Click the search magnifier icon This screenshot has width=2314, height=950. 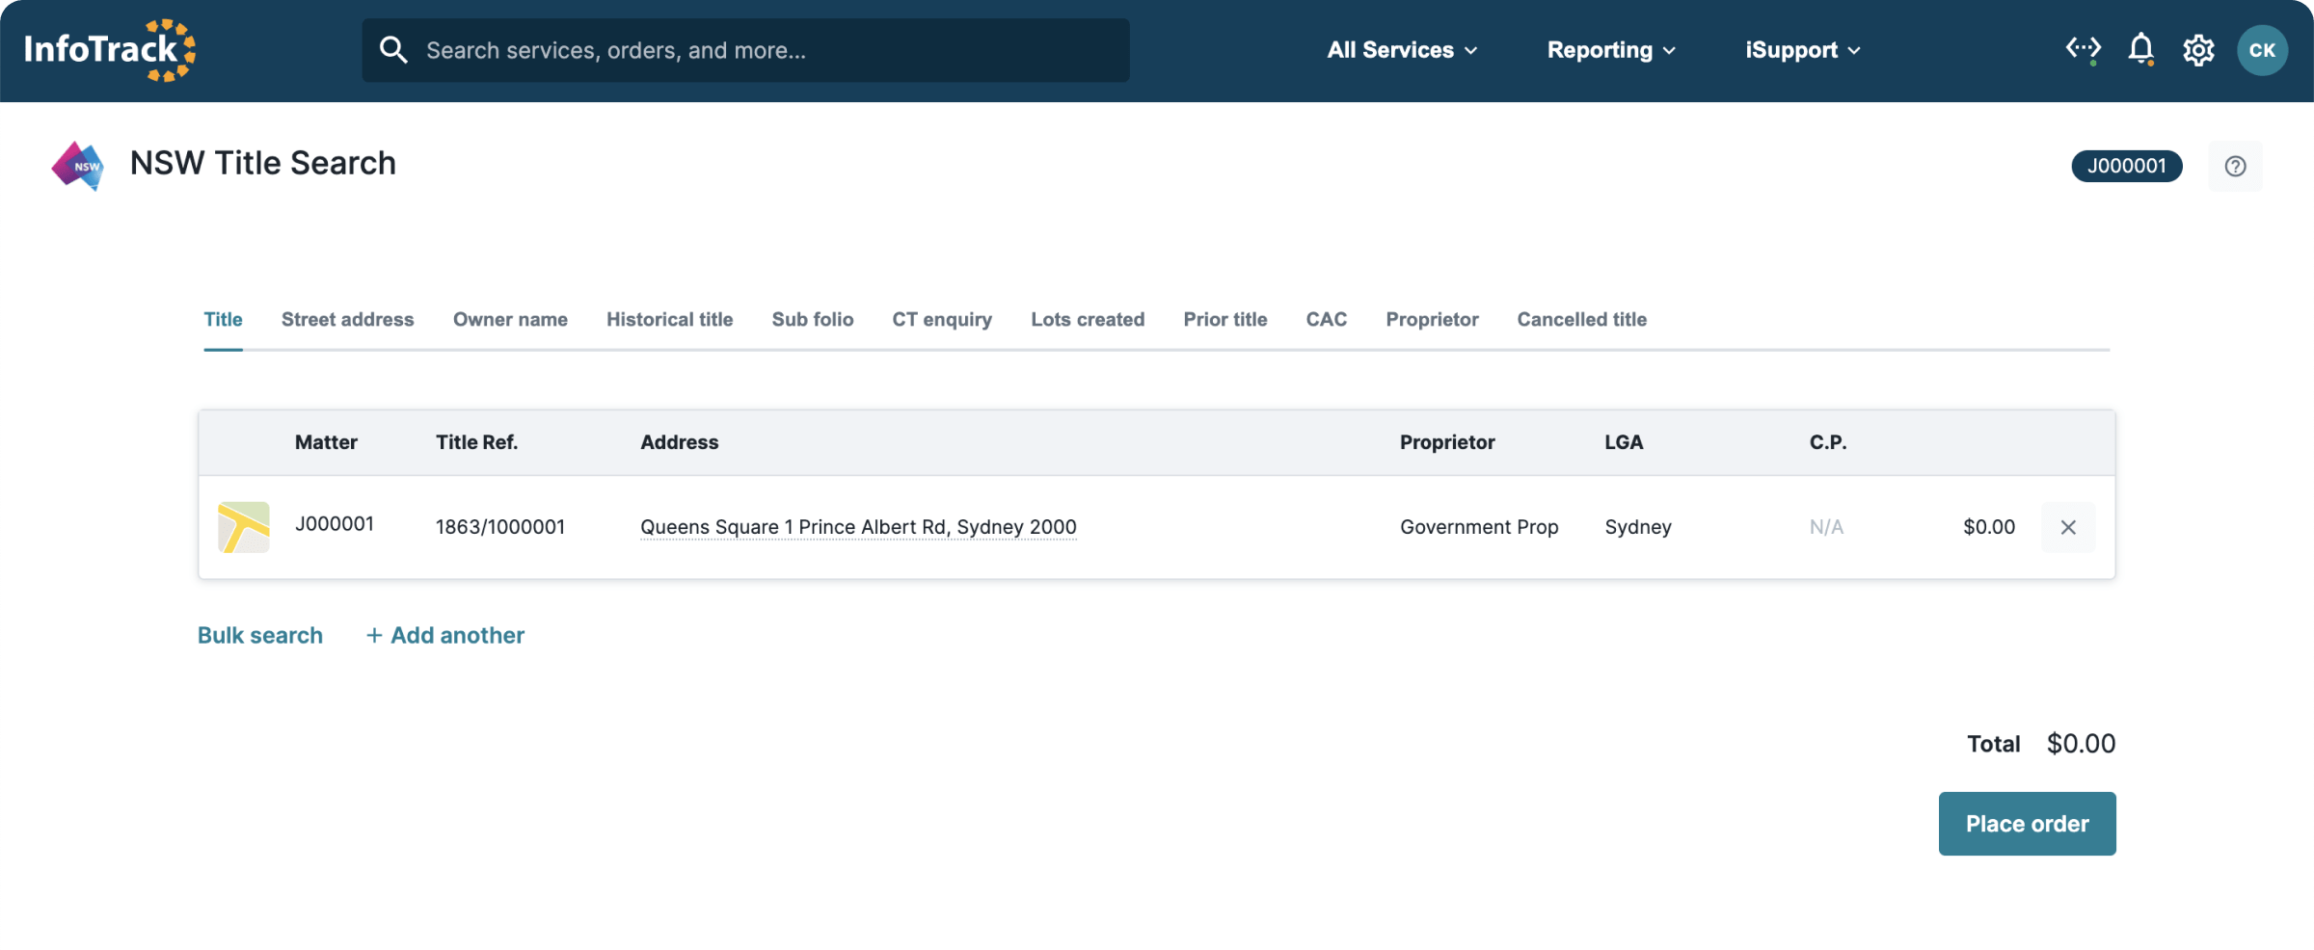click(x=393, y=50)
